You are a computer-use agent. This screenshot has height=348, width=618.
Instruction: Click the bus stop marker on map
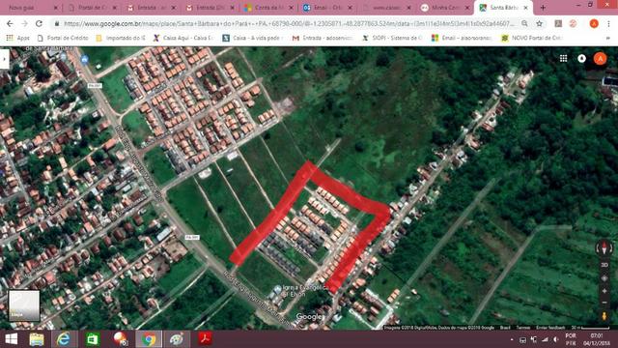[84, 60]
